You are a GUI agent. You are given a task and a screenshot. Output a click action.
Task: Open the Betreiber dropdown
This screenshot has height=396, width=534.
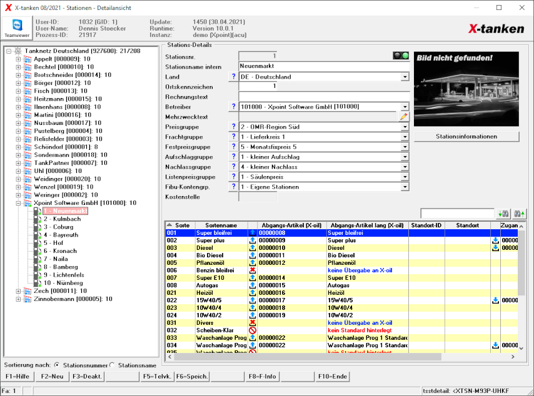pyautogui.click(x=405, y=107)
